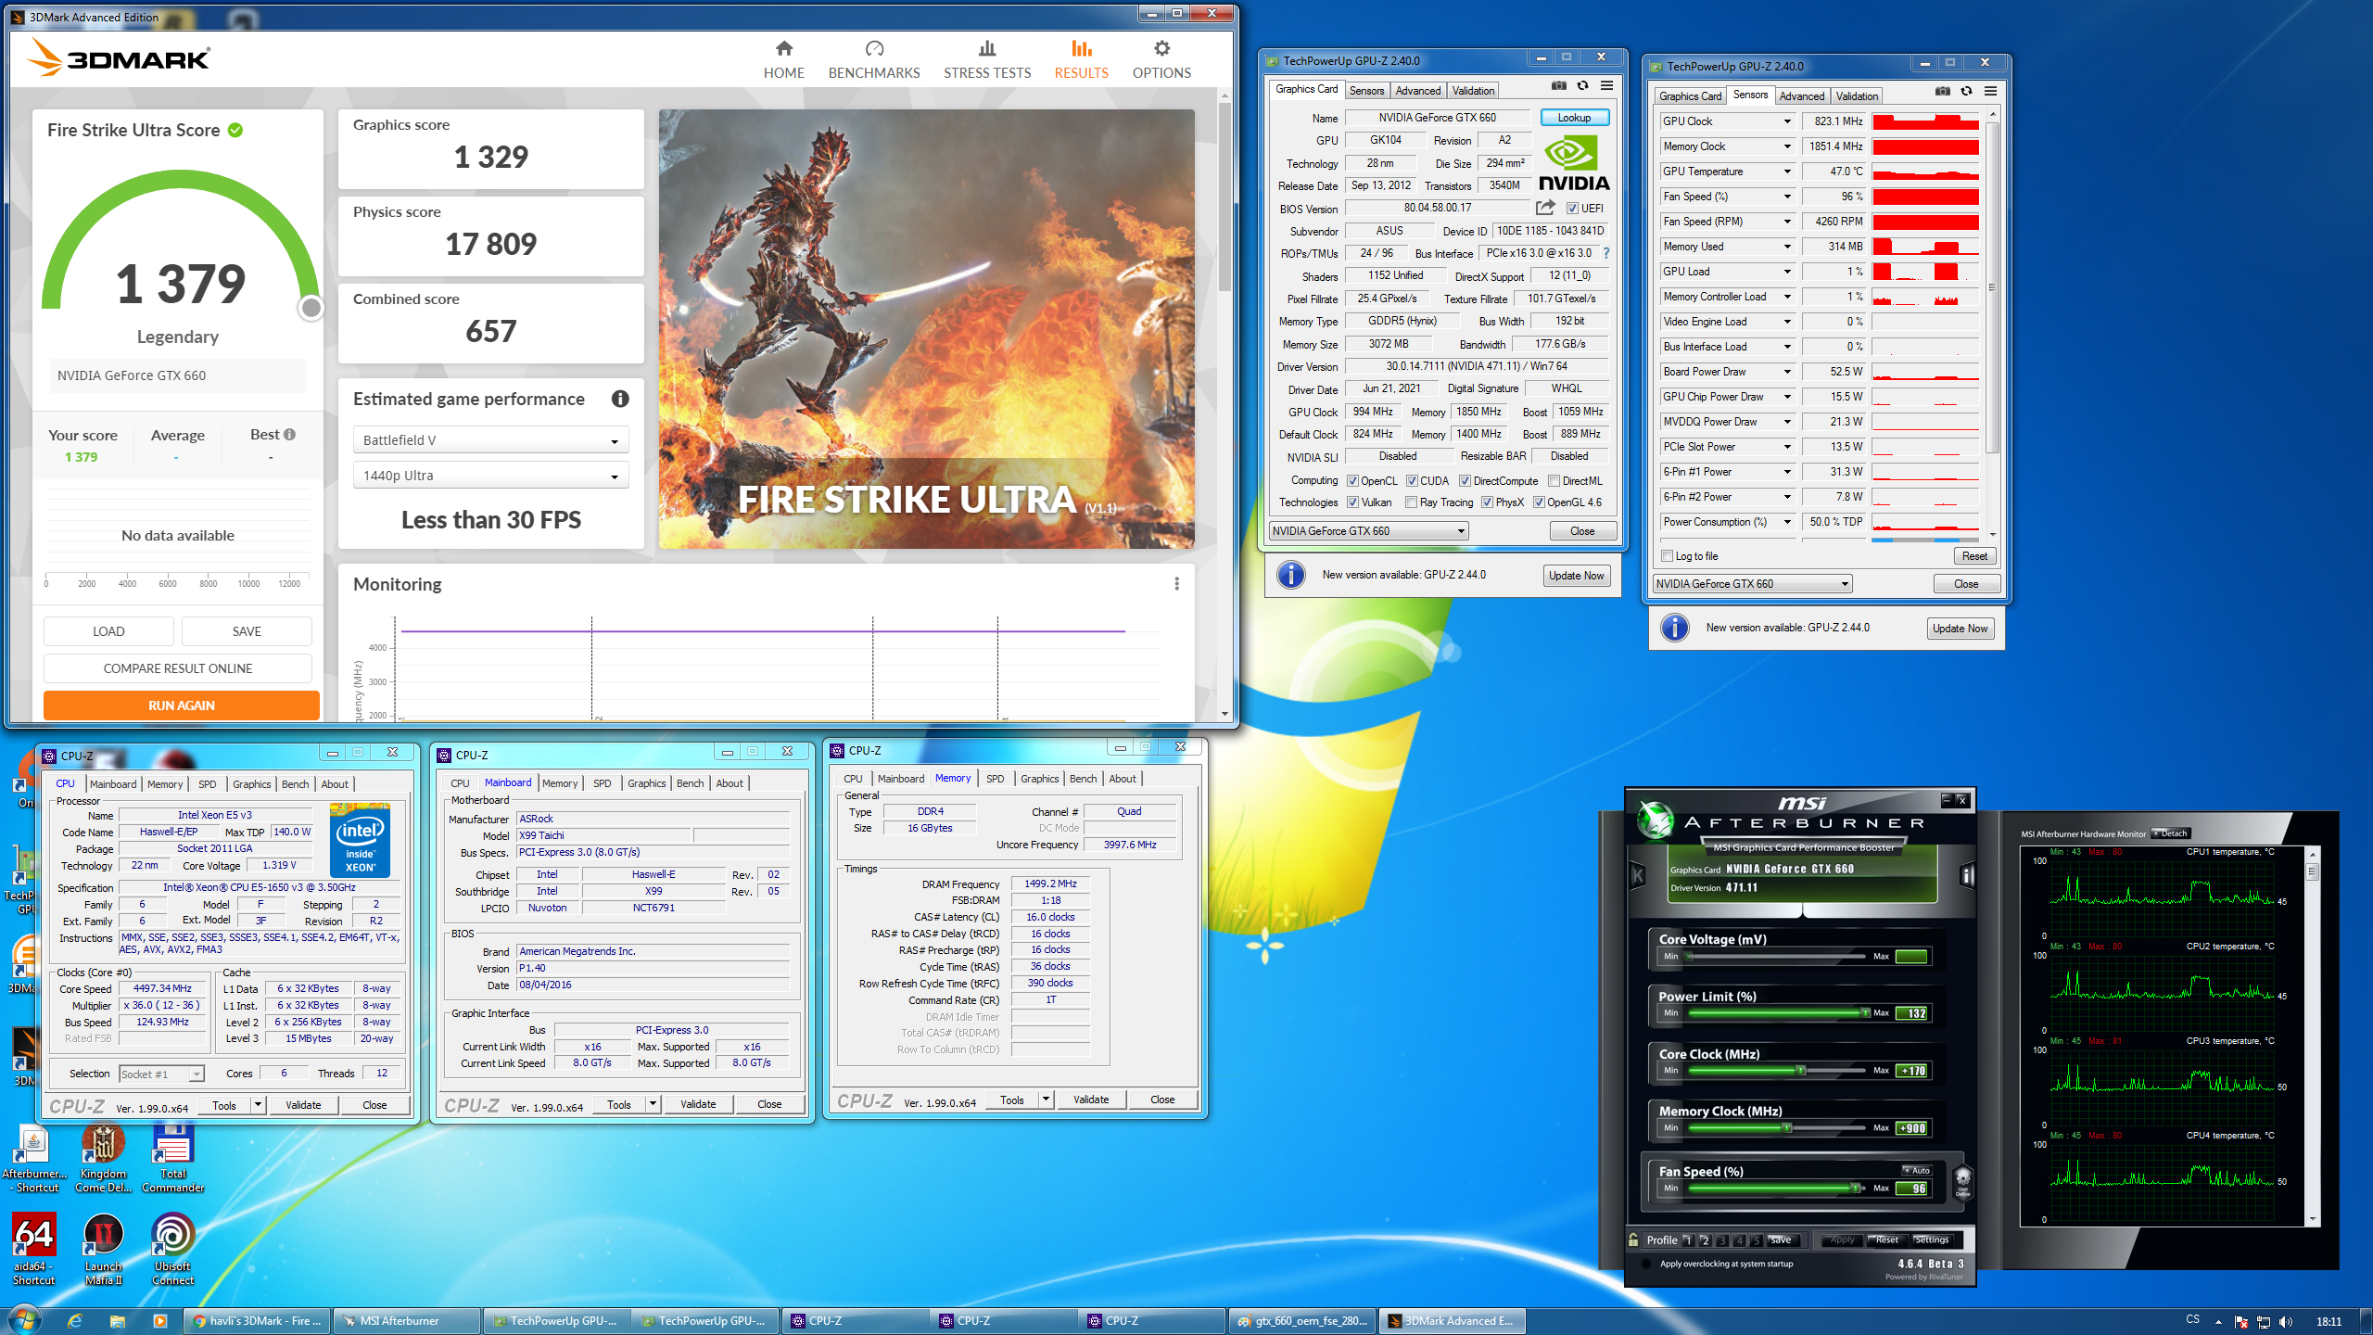The height and width of the screenshot is (1335, 2373).
Task: Open the Socket #1 selection dropdown in CPU-Z
Action: pos(161,1074)
